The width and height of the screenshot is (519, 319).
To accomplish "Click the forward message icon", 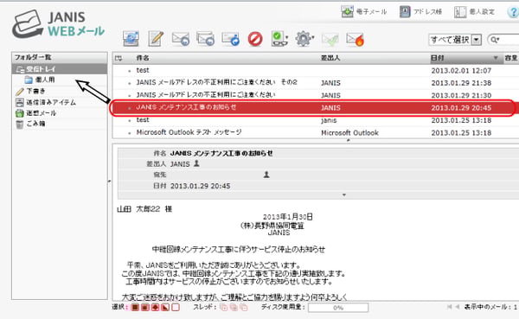I will (x=230, y=39).
